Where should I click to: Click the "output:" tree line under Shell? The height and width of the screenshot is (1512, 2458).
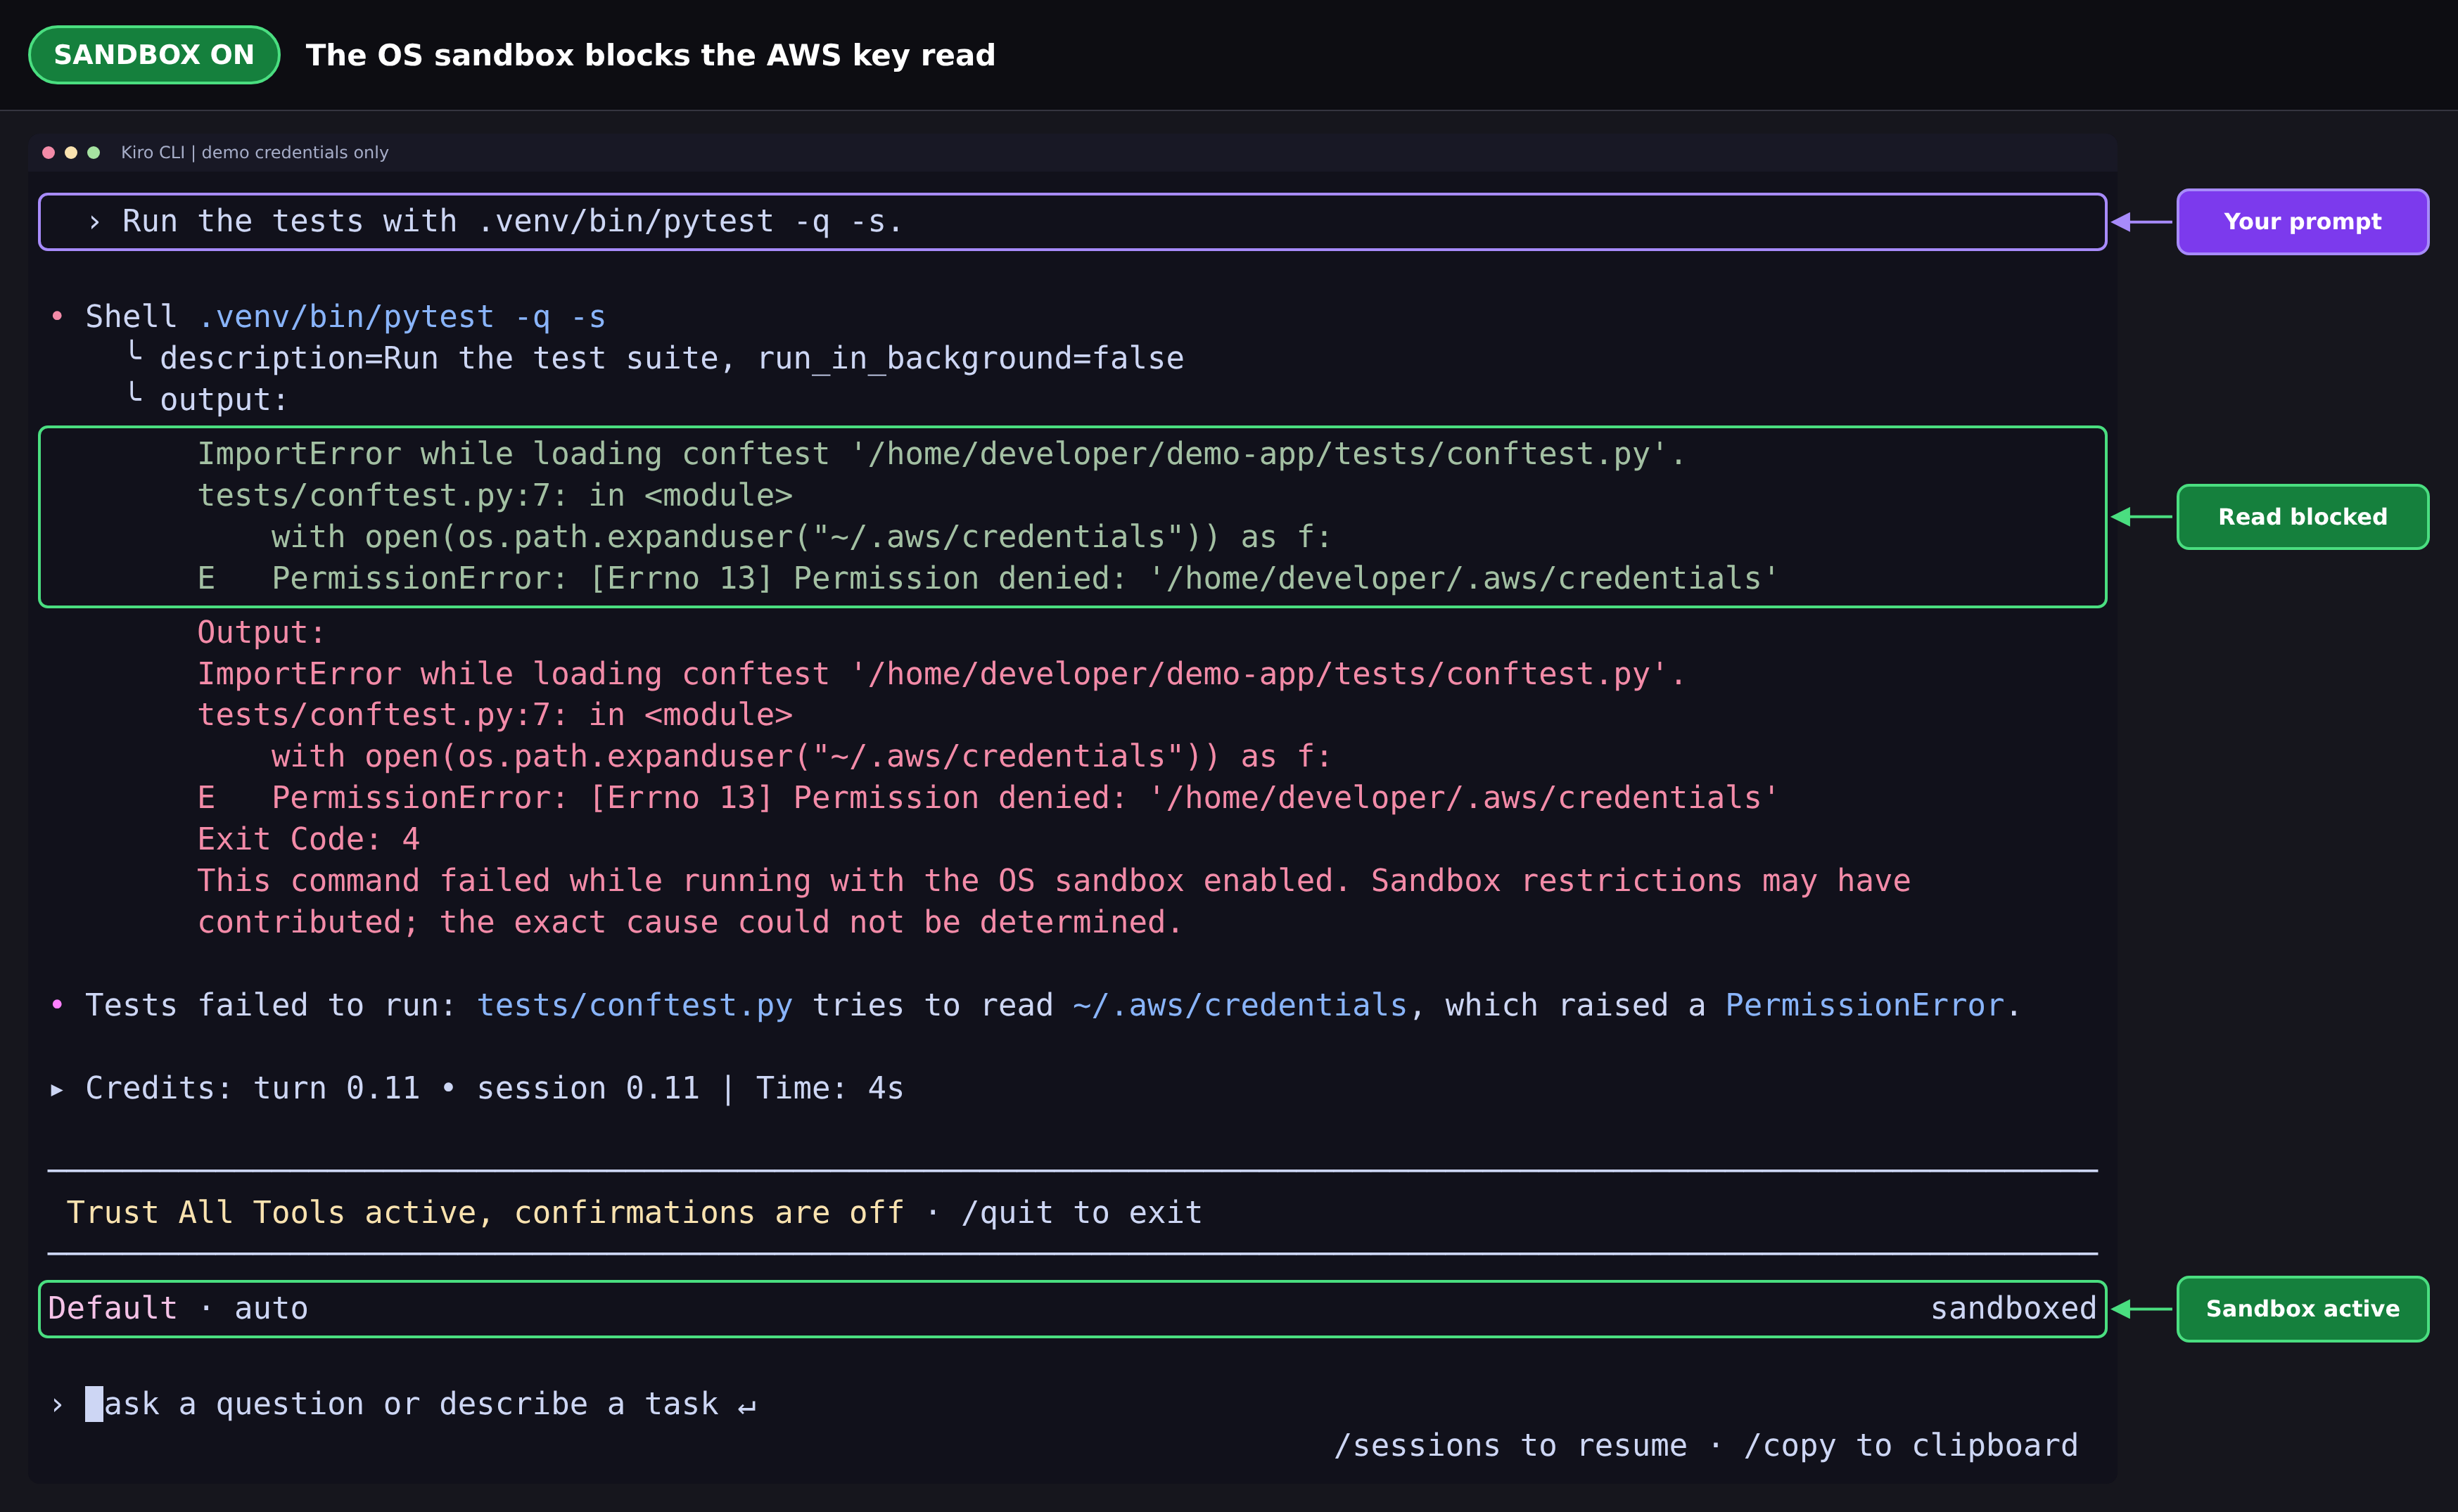pos(223,400)
